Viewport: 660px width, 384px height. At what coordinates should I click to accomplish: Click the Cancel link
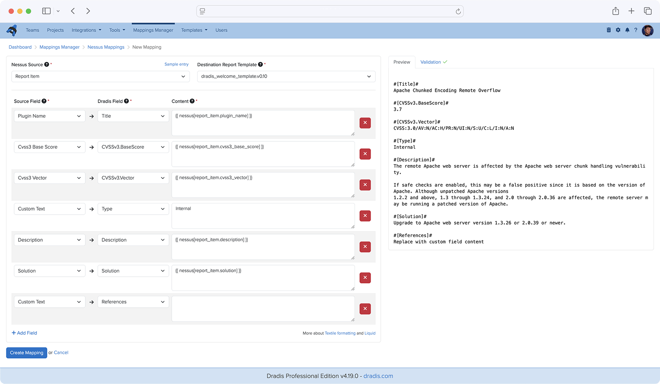61,353
